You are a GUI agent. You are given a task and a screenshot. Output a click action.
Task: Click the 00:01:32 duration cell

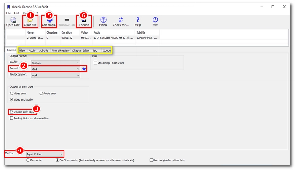(67, 38)
